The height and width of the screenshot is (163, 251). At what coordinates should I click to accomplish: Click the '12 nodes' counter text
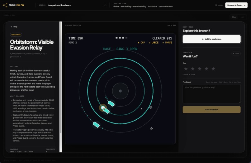(x=219, y=5)
